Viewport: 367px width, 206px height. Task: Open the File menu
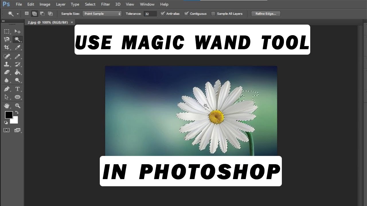tap(19, 4)
